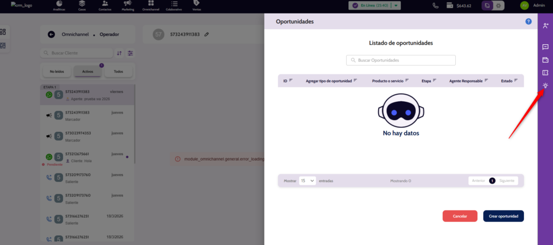The width and height of the screenshot is (553, 245).
Task: Click the wallet balance icon showing $643.62
Action: pyautogui.click(x=449, y=5)
